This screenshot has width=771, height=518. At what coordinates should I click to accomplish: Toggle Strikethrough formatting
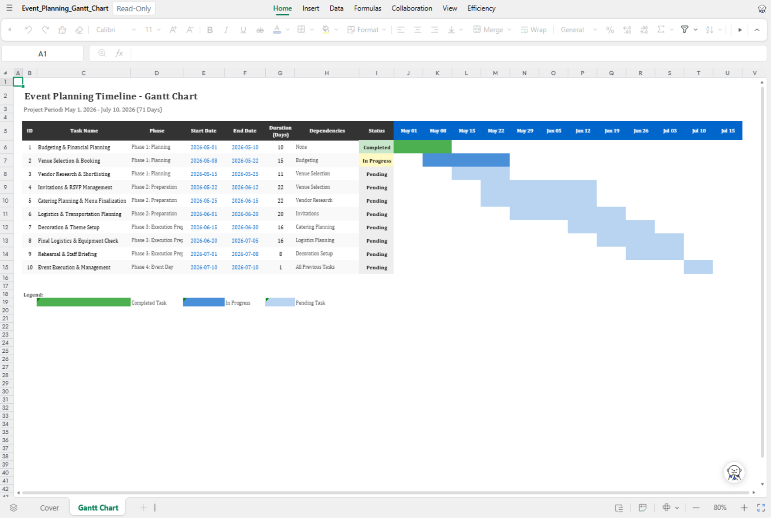point(260,30)
